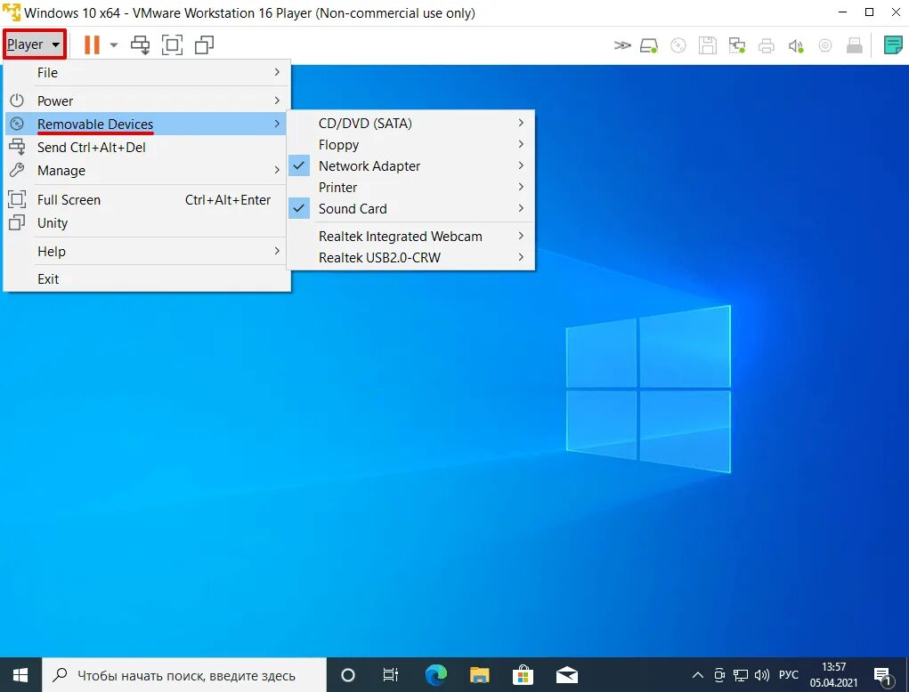Pause the virtual machine
This screenshot has height=692, width=909.
coord(92,44)
